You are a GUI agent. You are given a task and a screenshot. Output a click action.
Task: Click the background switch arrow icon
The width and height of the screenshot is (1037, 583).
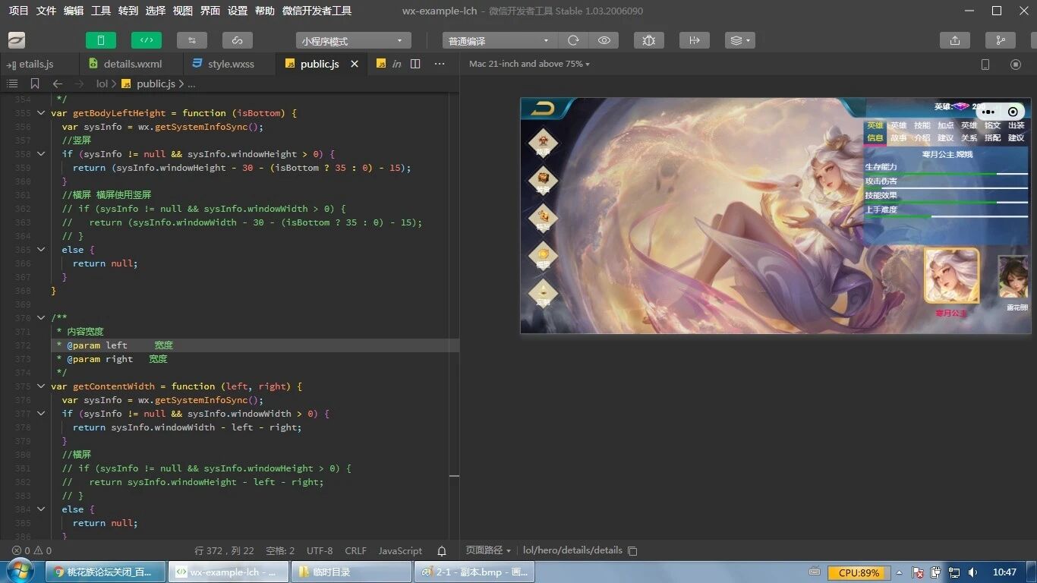pyautogui.click(x=695, y=40)
